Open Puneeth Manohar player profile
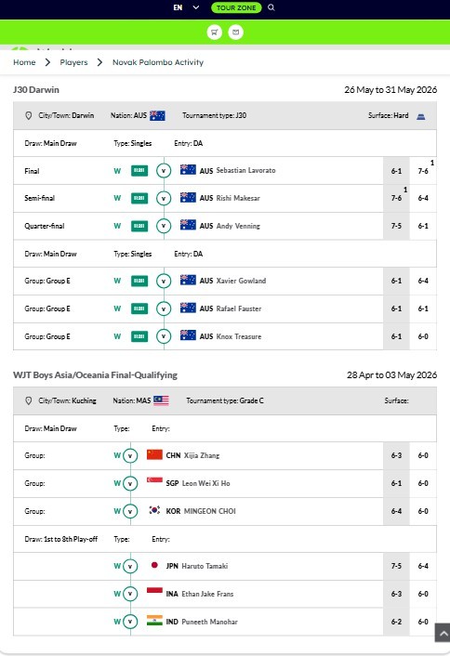The height and width of the screenshot is (656, 450). [209, 622]
